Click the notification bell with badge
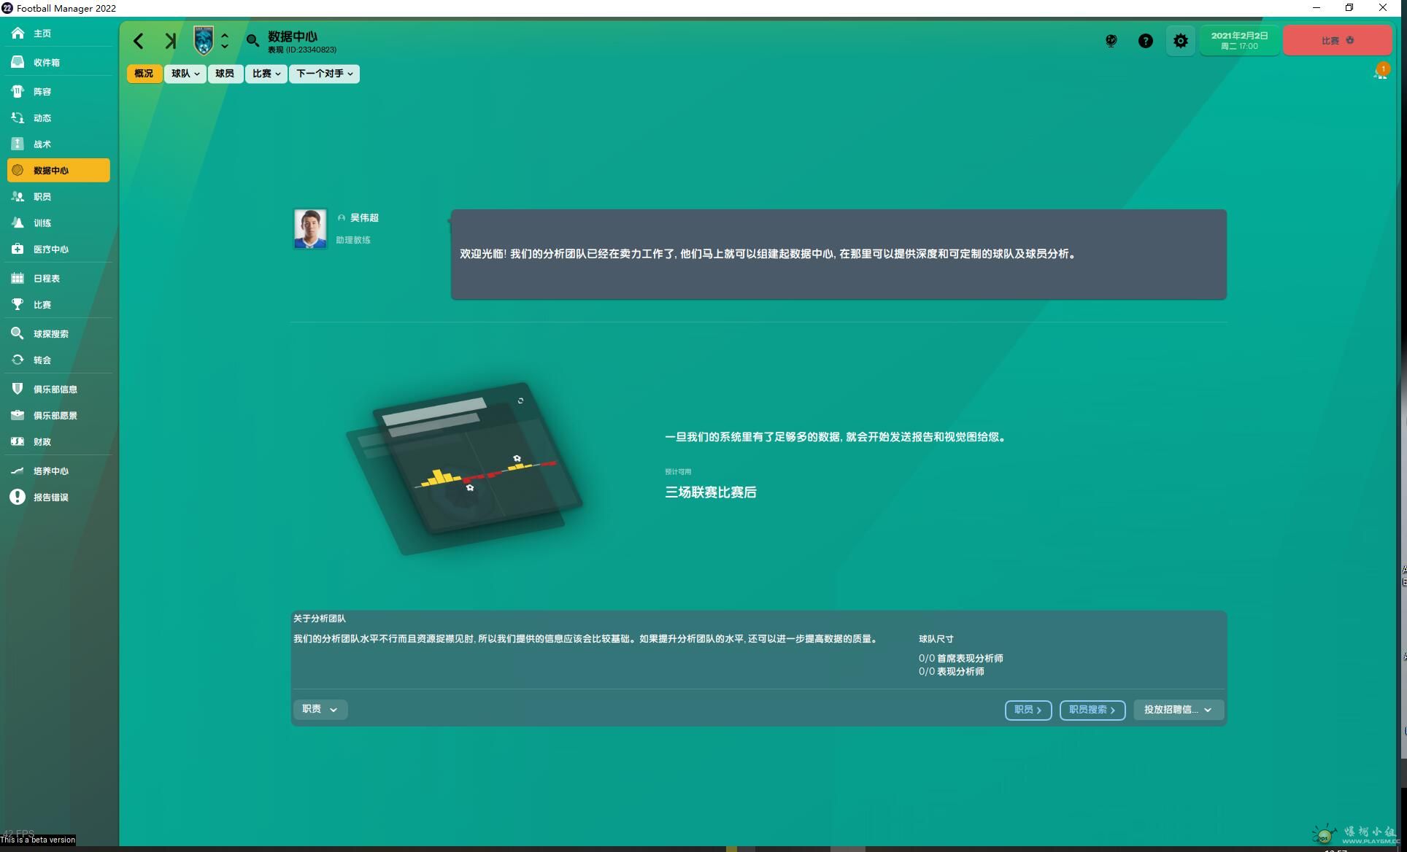Screen dimensions: 1407x852 pos(1381,71)
